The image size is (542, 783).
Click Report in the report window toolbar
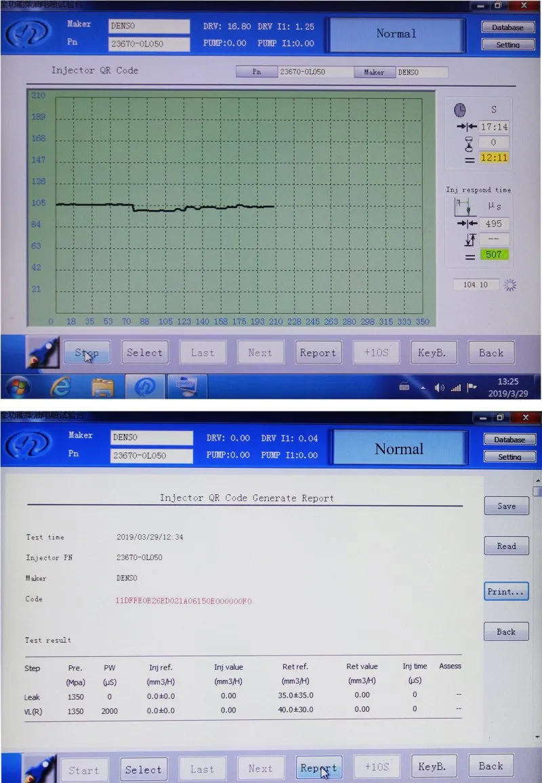[318, 768]
